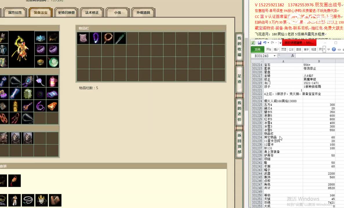
Task: Click the Undo icon in Excel
Action: 265,42
